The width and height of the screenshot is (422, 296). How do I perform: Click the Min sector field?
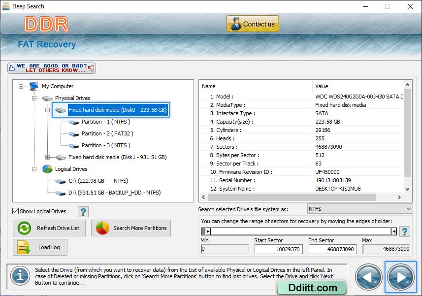225,249
